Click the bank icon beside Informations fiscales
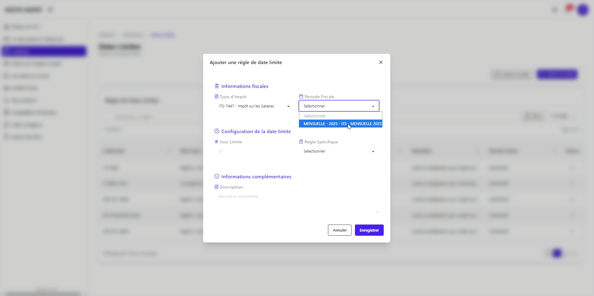Viewport: 594px width, 296px height. click(217, 86)
